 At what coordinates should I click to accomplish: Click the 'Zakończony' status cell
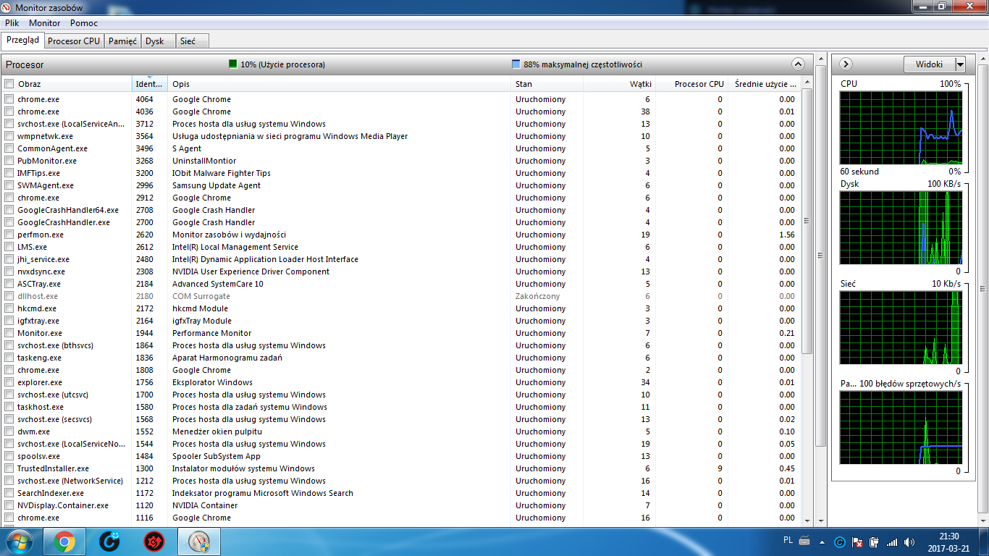(538, 296)
